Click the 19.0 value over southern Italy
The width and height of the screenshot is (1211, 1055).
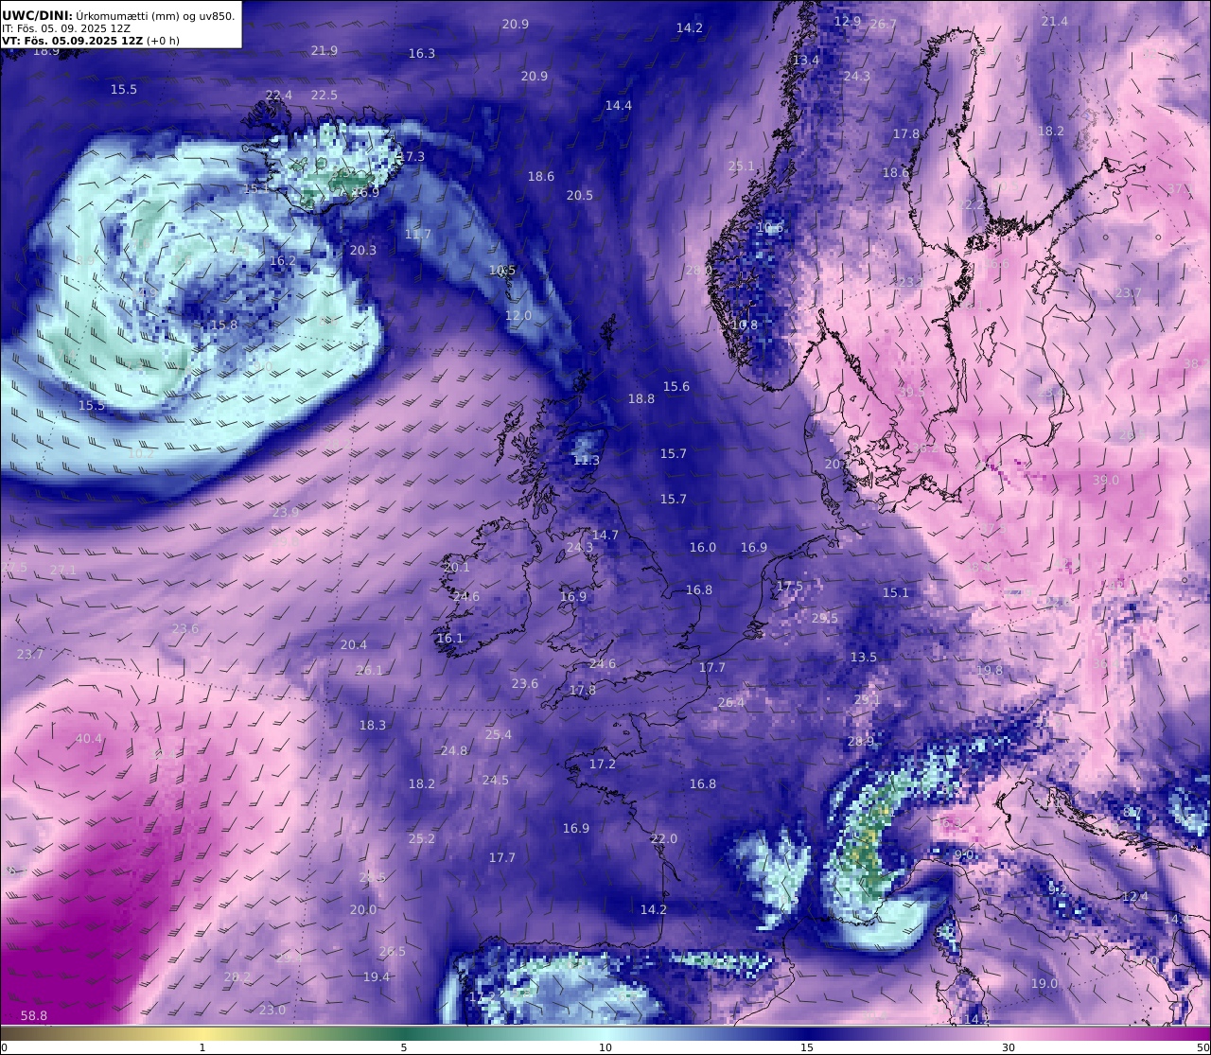[1044, 983]
